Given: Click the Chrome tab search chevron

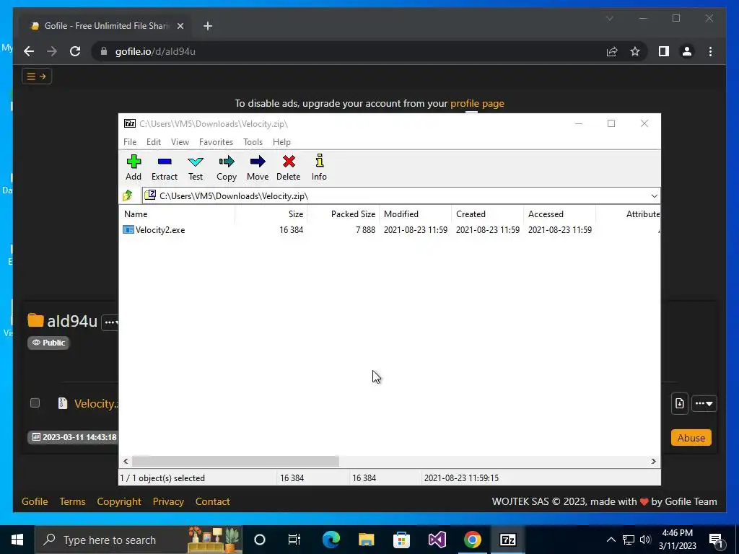Looking at the screenshot, I should click(x=609, y=18).
